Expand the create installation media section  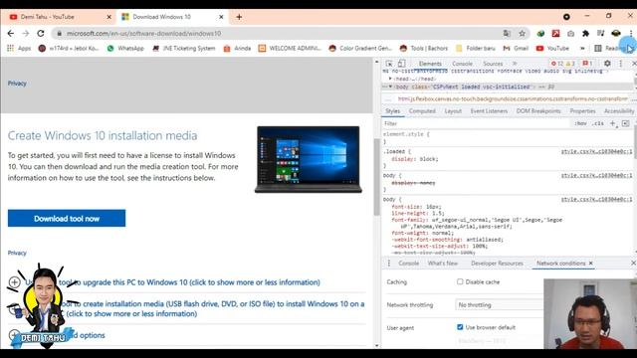point(187,308)
